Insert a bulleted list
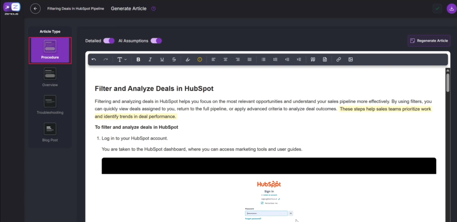Viewport: 457px width, 222px height. [x=263, y=60]
